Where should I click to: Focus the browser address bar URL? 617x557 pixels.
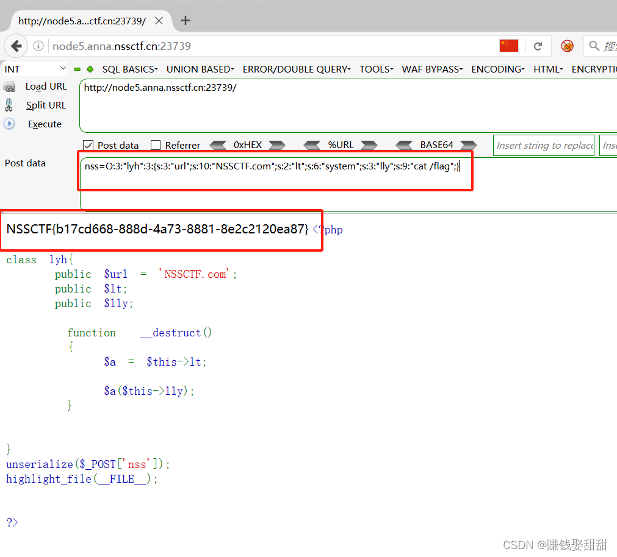[272, 46]
